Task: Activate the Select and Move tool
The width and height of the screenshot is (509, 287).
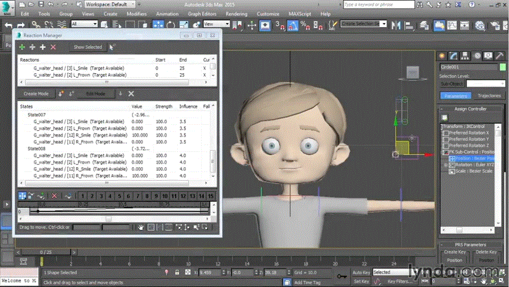Action: click(158, 24)
